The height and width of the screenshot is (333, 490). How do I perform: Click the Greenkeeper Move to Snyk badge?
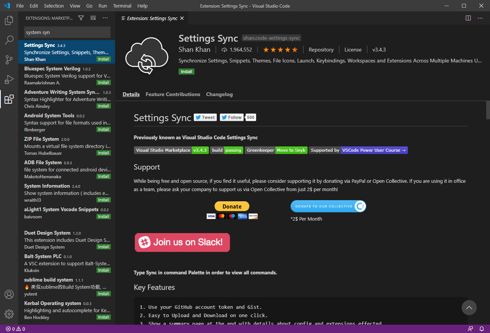pyautogui.click(x=276, y=150)
